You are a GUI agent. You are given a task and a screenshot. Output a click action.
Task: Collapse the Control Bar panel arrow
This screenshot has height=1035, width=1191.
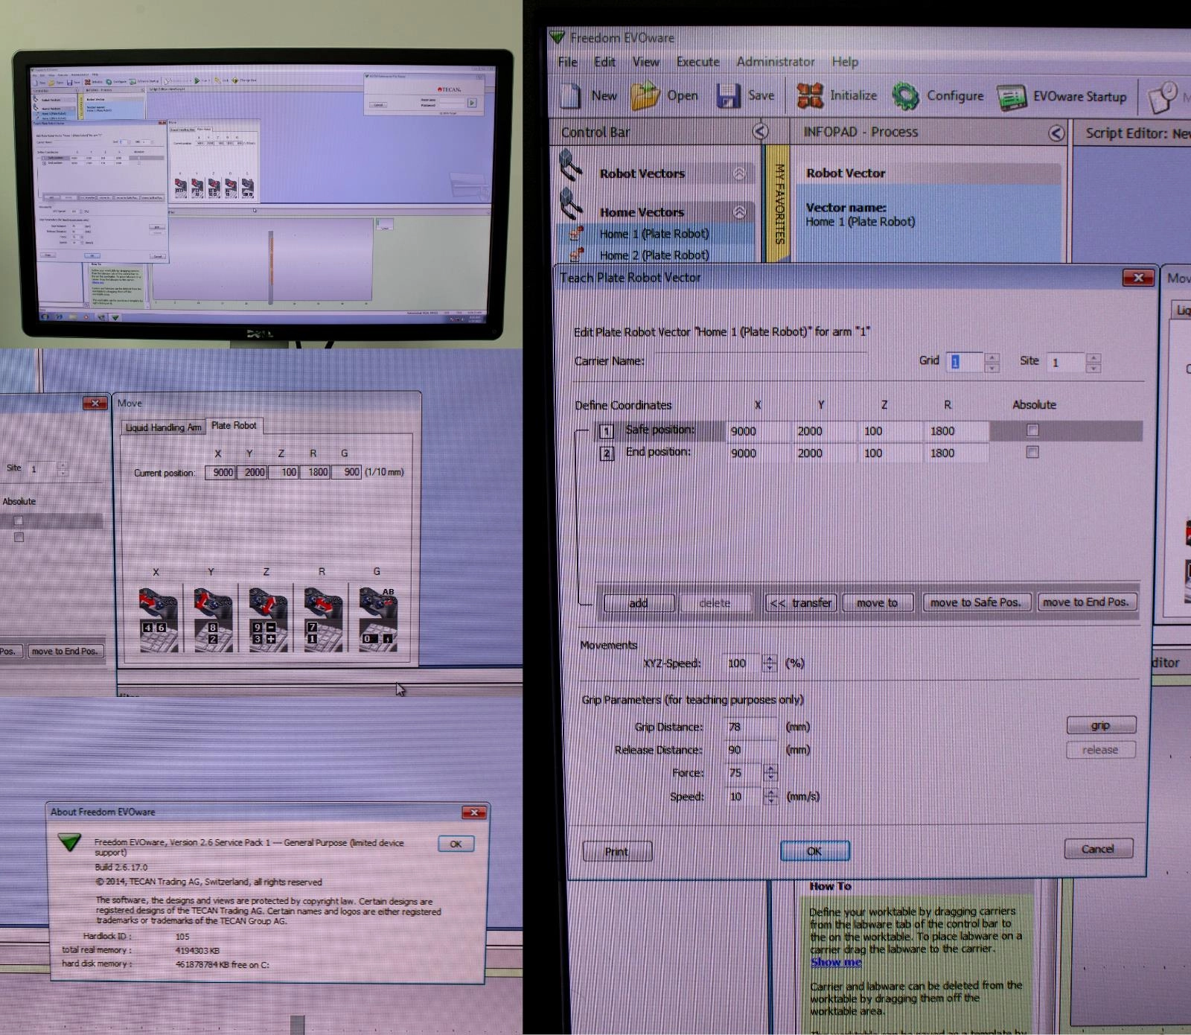pyautogui.click(x=760, y=132)
